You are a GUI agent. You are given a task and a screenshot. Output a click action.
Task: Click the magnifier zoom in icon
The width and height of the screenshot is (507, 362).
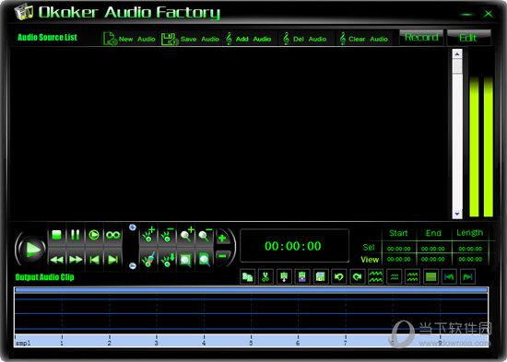point(186,235)
